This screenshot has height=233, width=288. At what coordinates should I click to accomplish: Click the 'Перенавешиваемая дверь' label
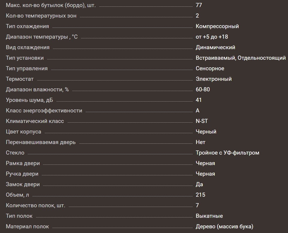tap(41, 142)
